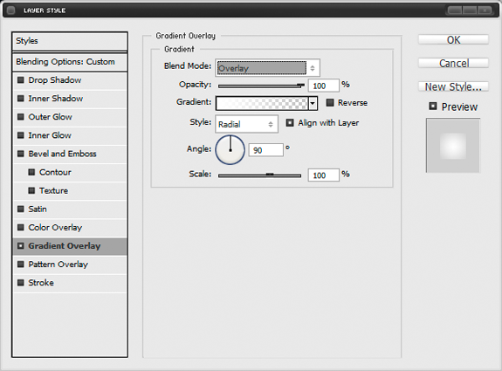Open the Outer Glow settings
This screenshot has width=502, height=371.
pyautogui.click(x=51, y=117)
